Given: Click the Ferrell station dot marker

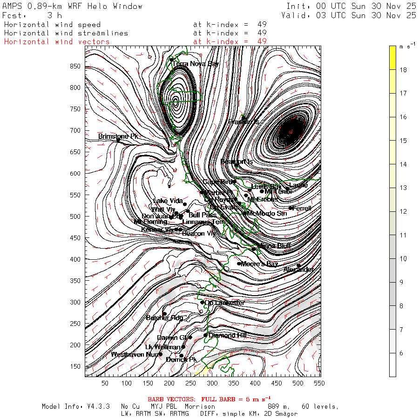Looking at the screenshot, I should pyautogui.click(x=291, y=208).
